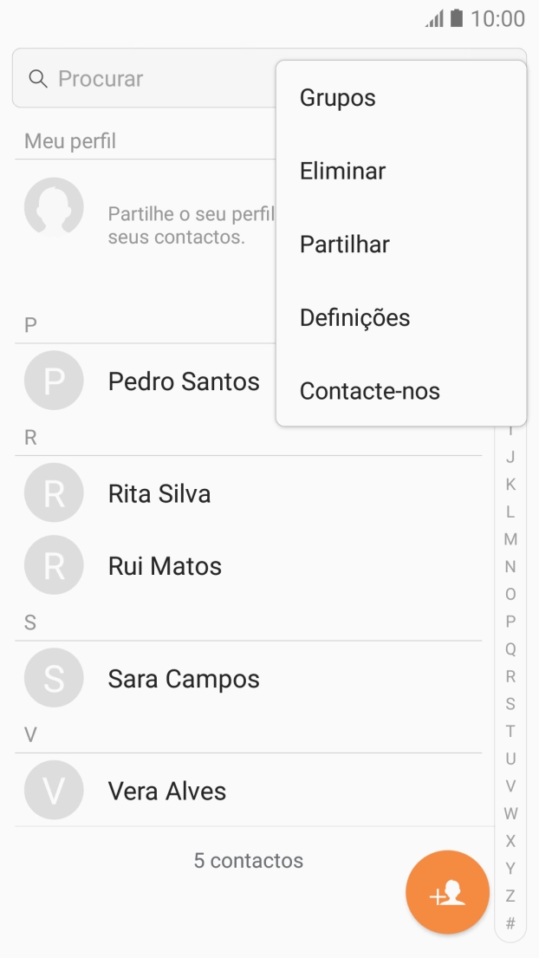Tap the Procurar search field

pos(130,79)
